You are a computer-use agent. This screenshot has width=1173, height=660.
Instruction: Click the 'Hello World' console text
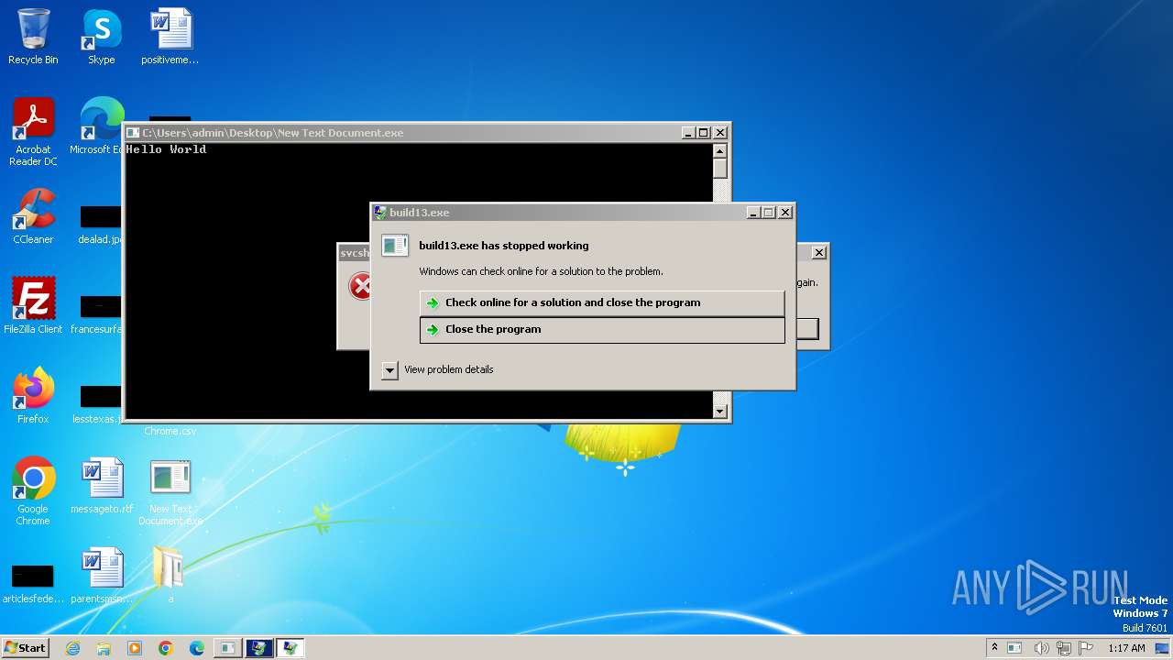[x=166, y=149]
